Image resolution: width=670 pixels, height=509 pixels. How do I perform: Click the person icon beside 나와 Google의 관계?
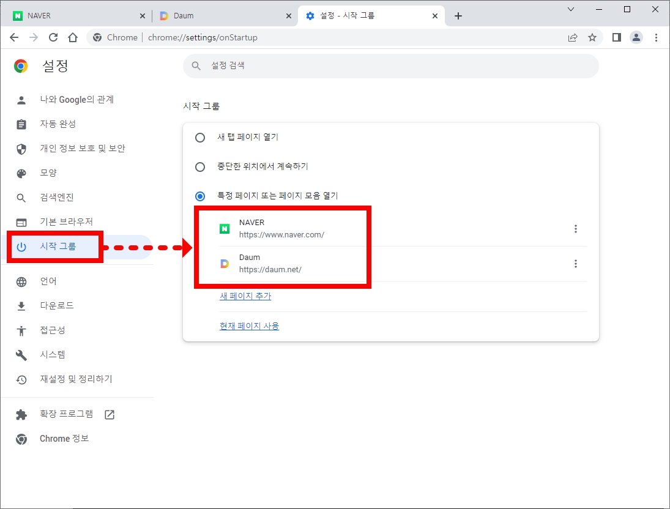click(21, 100)
